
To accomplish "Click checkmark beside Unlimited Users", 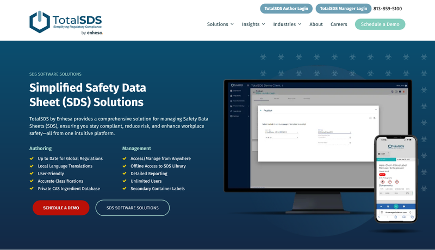I will [x=125, y=181].
